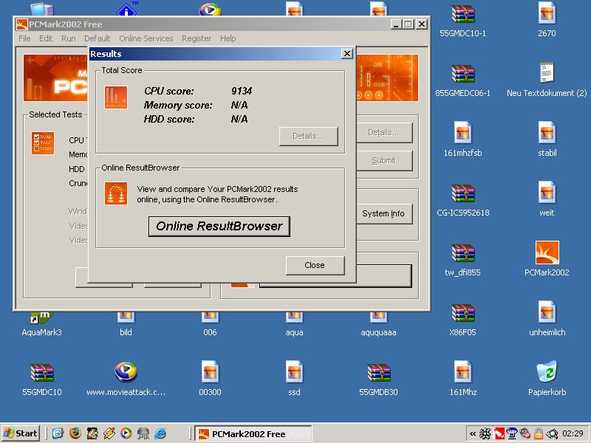Select the CG-ICS952618 archive icon
591x443 pixels.
[463, 201]
